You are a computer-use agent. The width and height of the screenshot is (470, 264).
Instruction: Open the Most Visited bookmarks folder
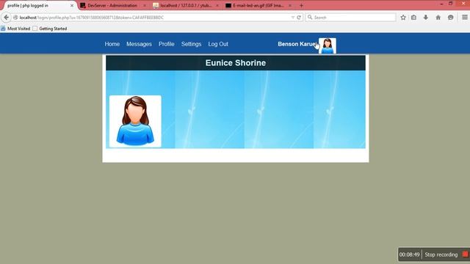(15, 29)
